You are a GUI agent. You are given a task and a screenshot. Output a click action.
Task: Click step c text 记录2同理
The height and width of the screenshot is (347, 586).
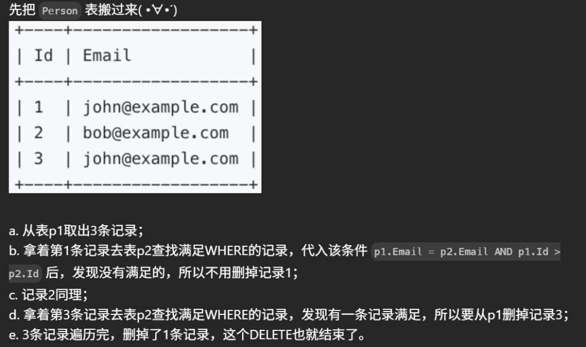tap(48, 295)
